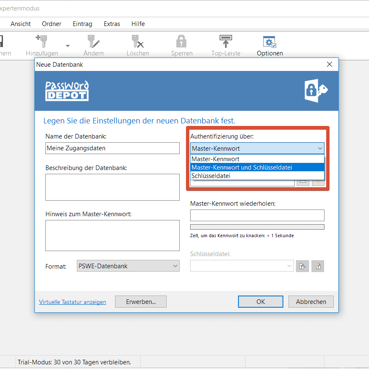Click the Ändern toolbar icon
This screenshot has height=369, width=369.
coord(94,42)
